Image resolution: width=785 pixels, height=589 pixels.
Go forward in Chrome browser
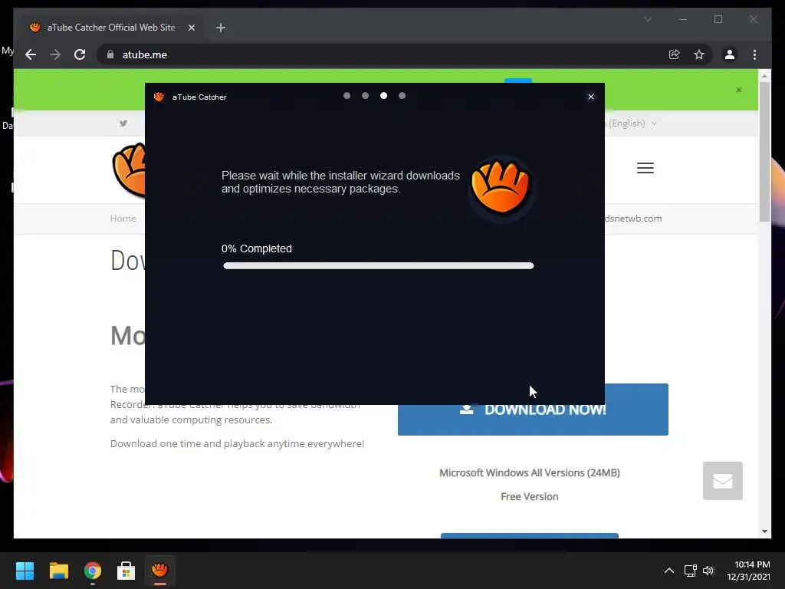coord(55,54)
